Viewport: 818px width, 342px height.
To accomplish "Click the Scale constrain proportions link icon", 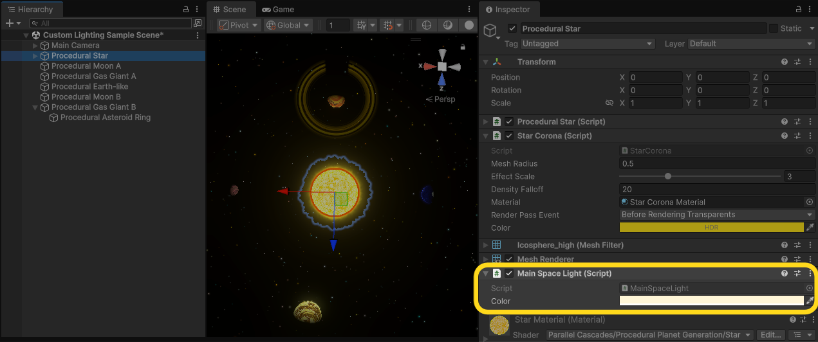I will (609, 103).
